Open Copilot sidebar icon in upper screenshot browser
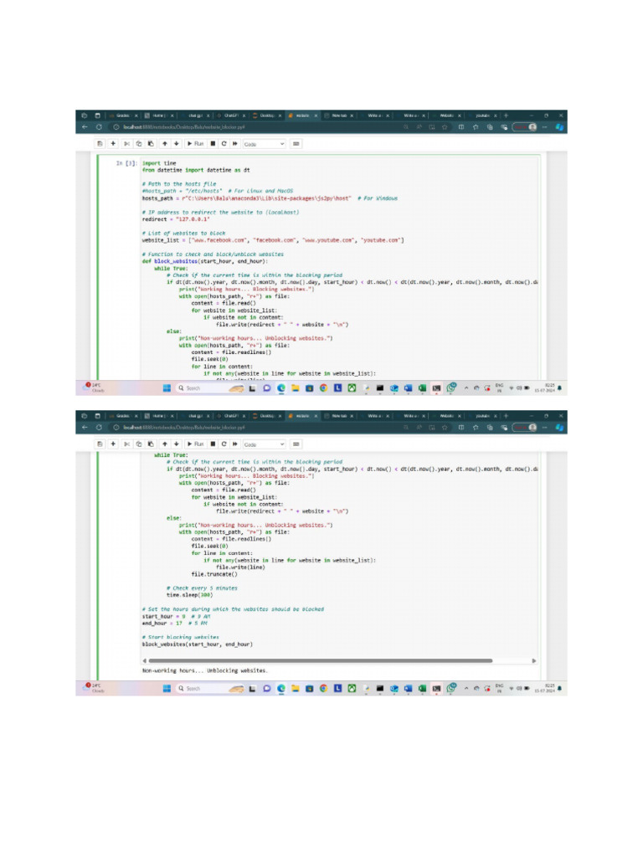The width and height of the screenshot is (643, 857). click(x=559, y=127)
